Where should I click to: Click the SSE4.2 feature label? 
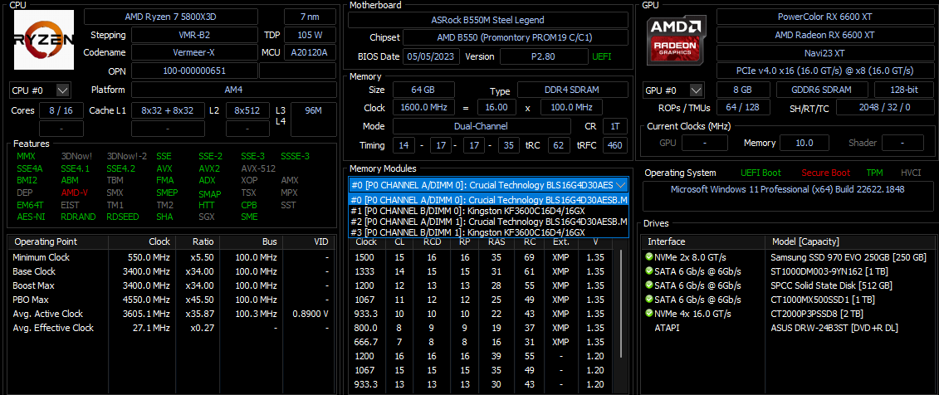coord(121,168)
